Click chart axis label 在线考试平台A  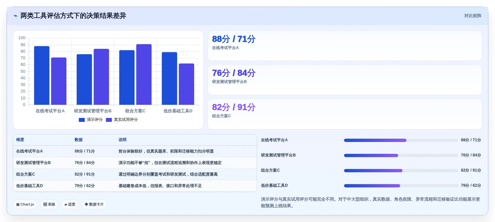tap(50, 111)
